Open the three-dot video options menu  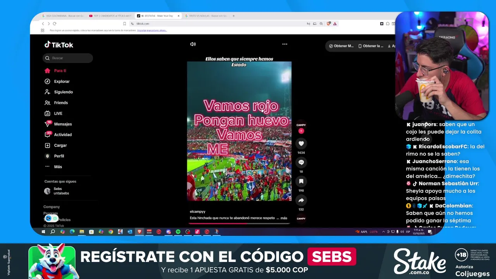point(285,44)
